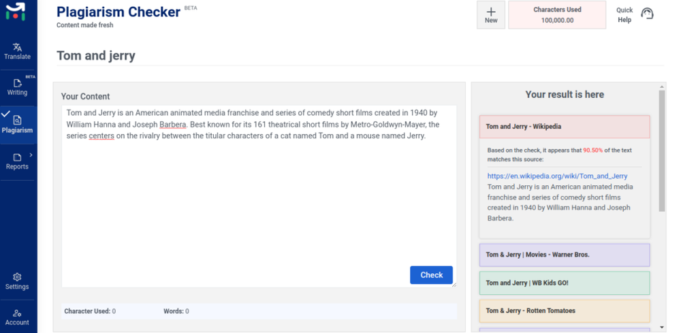Screen dimensions: 681x333
Task: Click the Characters Used box
Action: 557,15
